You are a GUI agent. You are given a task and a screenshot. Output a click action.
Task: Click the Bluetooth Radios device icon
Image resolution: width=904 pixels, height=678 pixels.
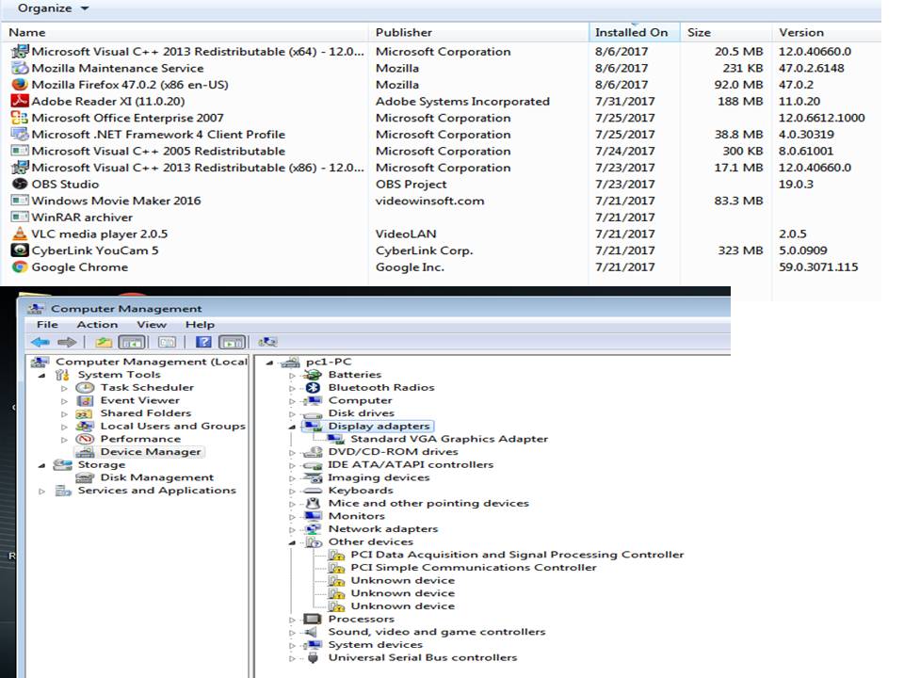point(313,387)
